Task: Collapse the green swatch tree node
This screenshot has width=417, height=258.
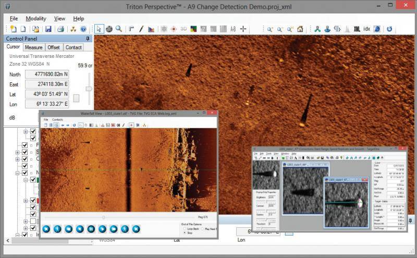Action: coord(26,180)
